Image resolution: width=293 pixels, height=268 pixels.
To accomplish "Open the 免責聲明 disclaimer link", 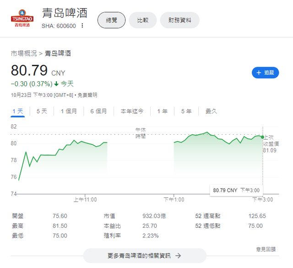I will point(87,95).
